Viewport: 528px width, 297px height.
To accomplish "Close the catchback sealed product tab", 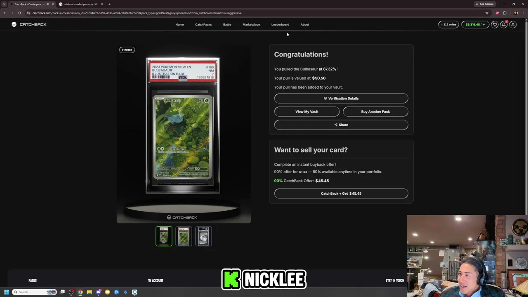I will coord(101,4).
